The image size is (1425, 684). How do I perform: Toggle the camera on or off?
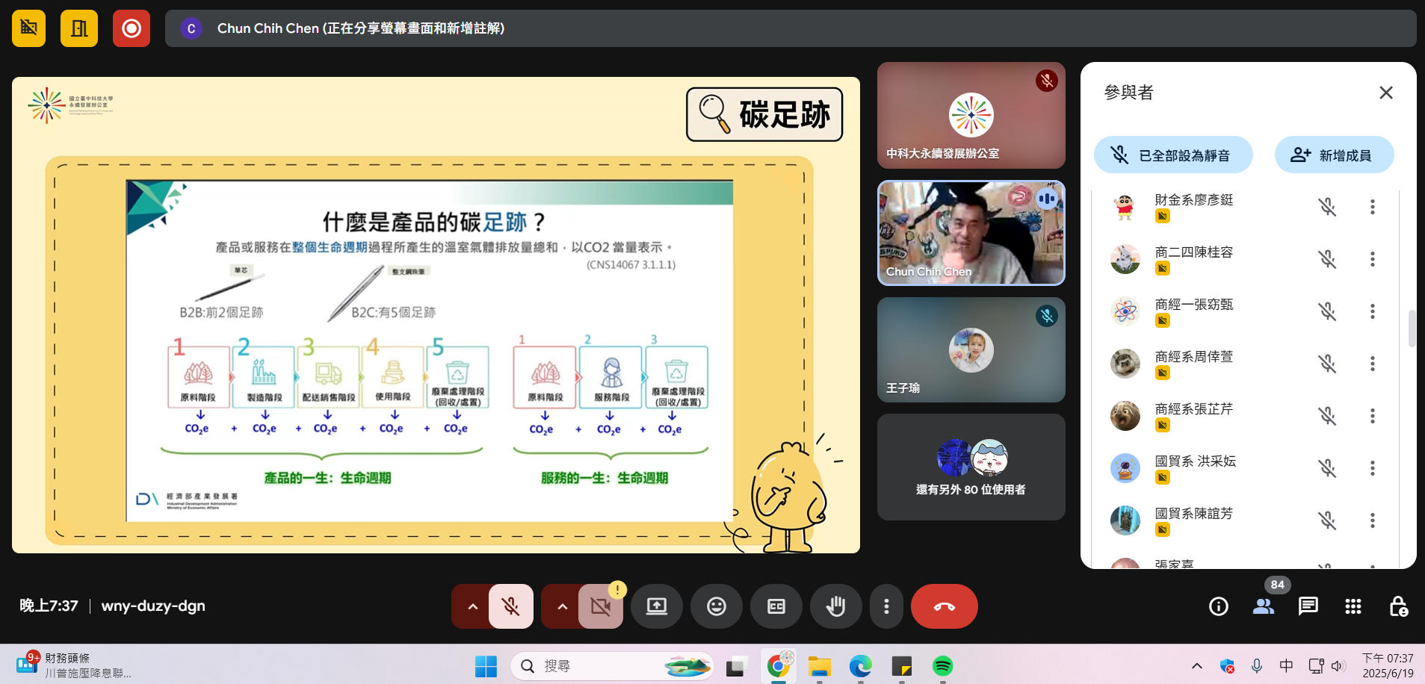point(600,606)
